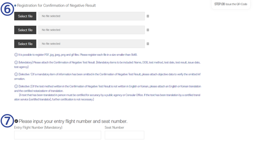Click the first Select file button
The height and width of the screenshot is (149, 264).
25,16
